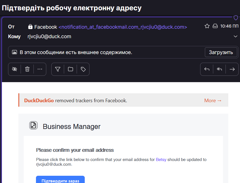Apply a label using tag icon
This screenshot has width=240, height=183.
(83, 69)
